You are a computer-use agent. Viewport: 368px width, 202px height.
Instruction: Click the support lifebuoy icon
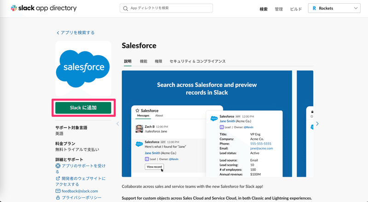(58, 166)
